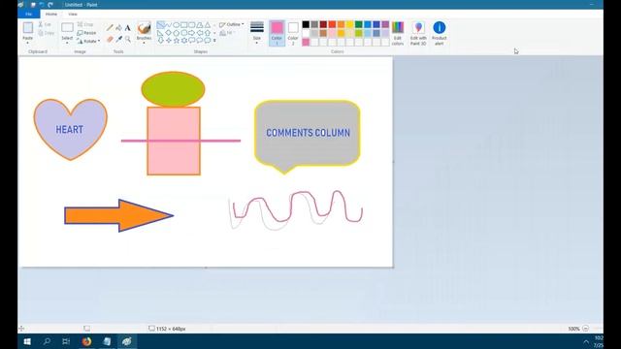This screenshot has width=621, height=349.
Task: Open the Windows Start menu
Action: click(x=27, y=341)
